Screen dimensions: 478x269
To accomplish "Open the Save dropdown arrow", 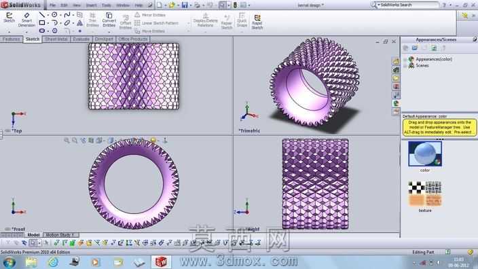I will 191,5.
